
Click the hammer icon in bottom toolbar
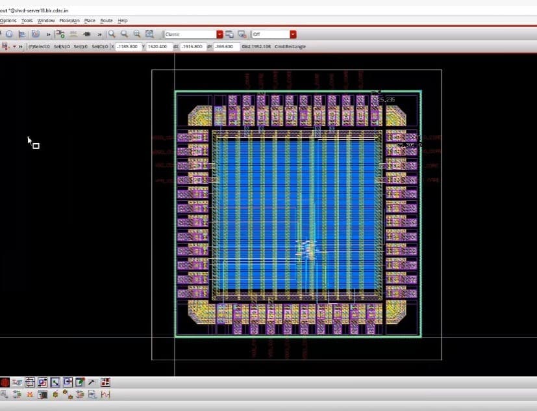pyautogui.click(x=92, y=382)
